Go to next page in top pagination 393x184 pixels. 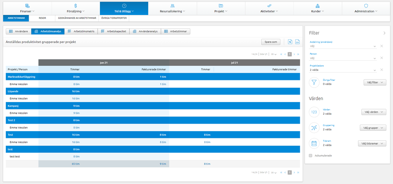(294, 54)
